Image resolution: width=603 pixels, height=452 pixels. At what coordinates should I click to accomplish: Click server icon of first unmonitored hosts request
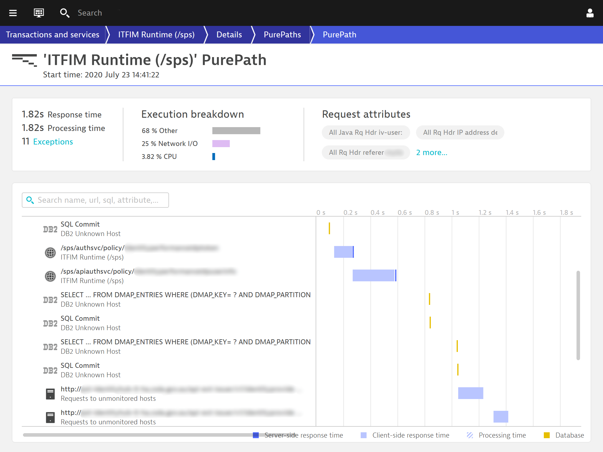(x=50, y=394)
